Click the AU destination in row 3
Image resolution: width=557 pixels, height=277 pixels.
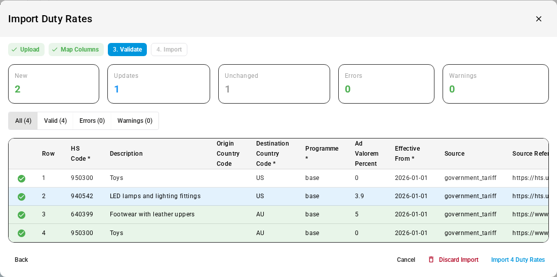click(x=260, y=215)
